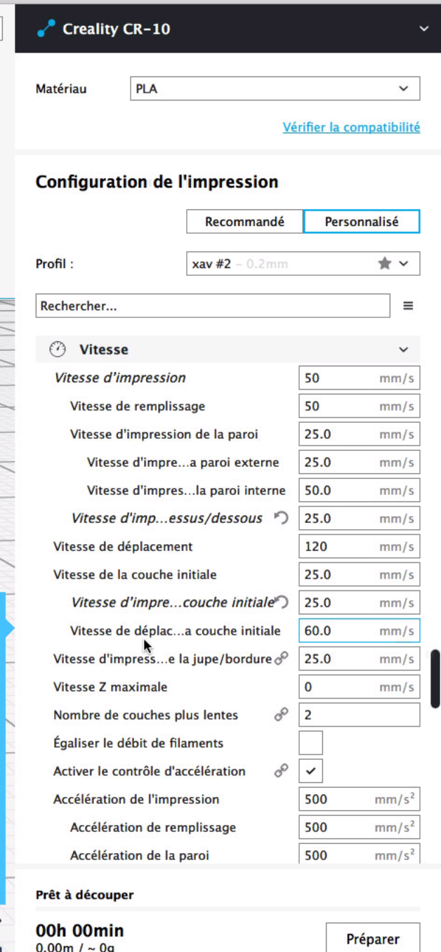Click the Configuration de l'impression heading

157,182
